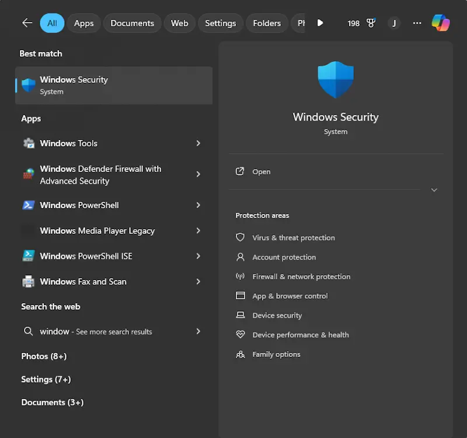Select the Documents filter tab
The image size is (467, 438).
tap(132, 23)
